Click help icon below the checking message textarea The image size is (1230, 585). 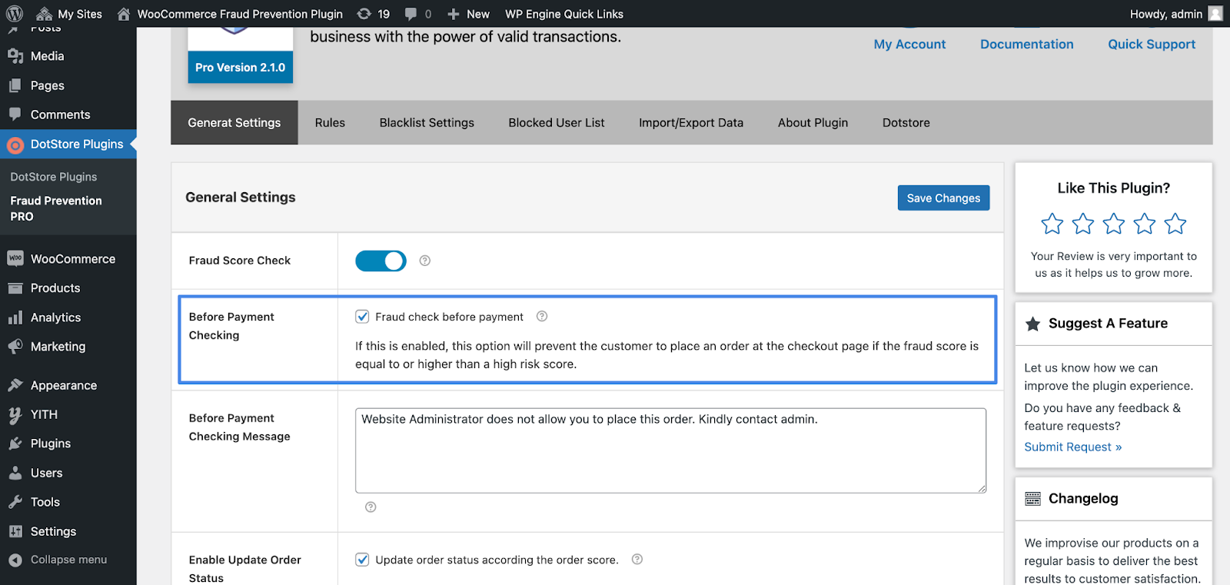[371, 507]
